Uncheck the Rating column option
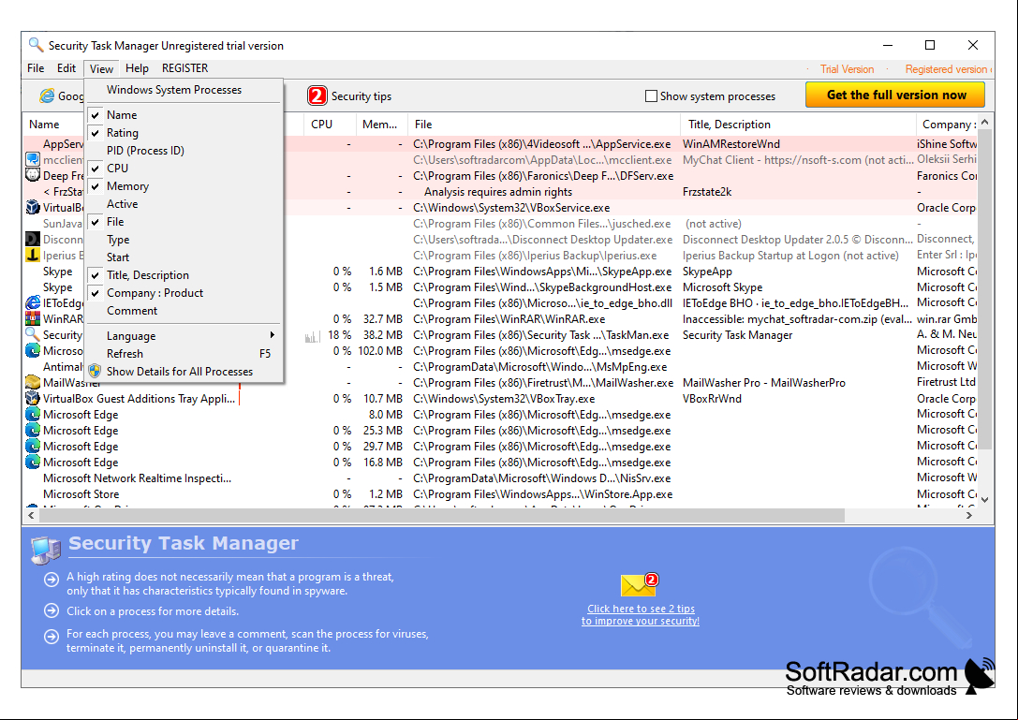1018x720 pixels. pyautogui.click(x=184, y=132)
